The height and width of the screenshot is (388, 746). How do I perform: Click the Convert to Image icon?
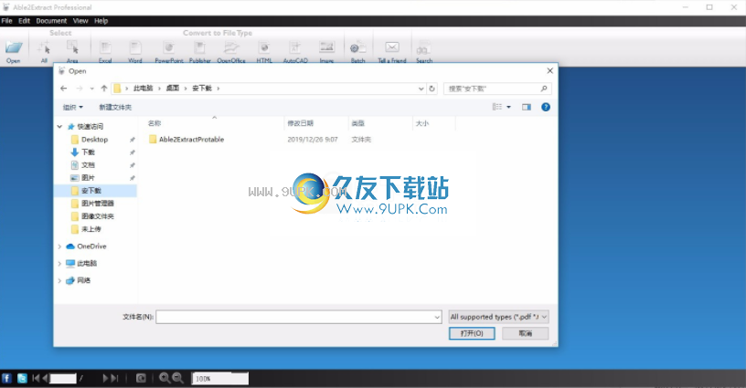pos(327,47)
